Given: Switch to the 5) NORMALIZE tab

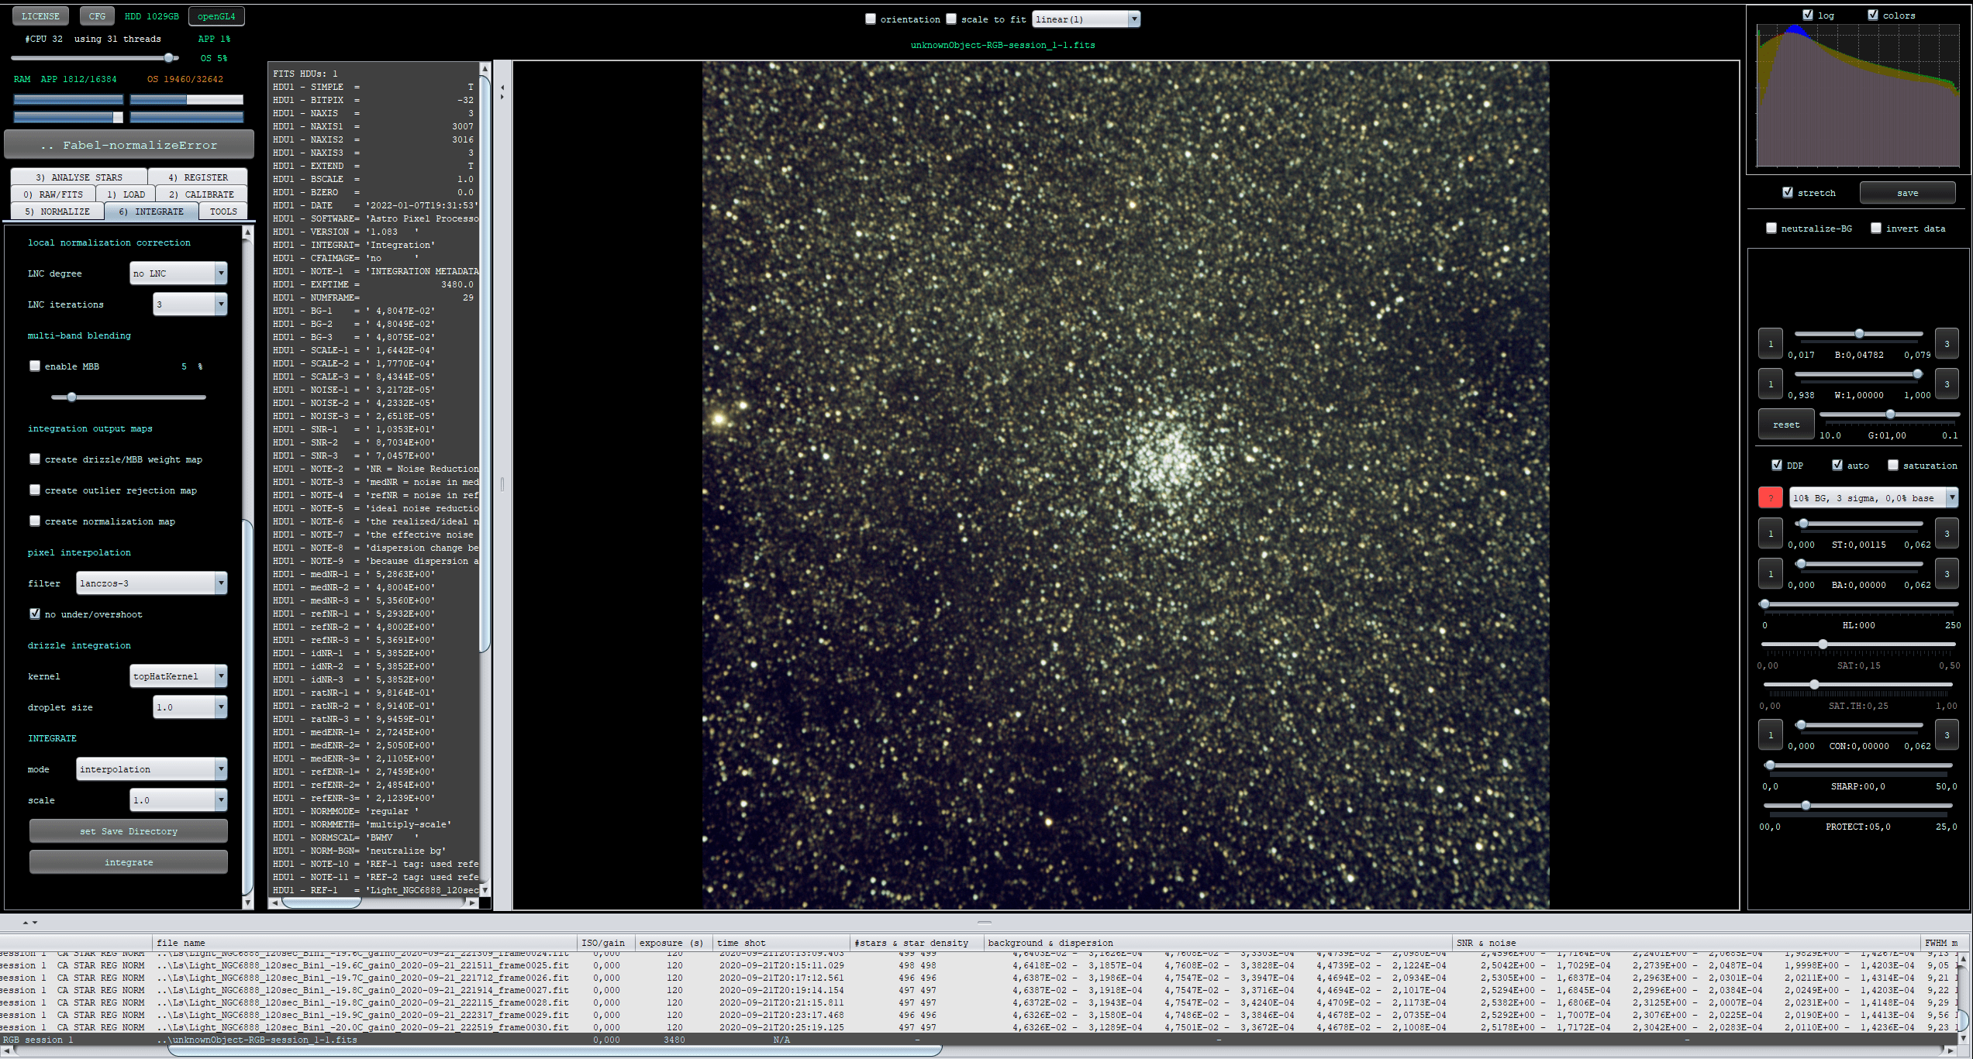Looking at the screenshot, I should [57, 211].
